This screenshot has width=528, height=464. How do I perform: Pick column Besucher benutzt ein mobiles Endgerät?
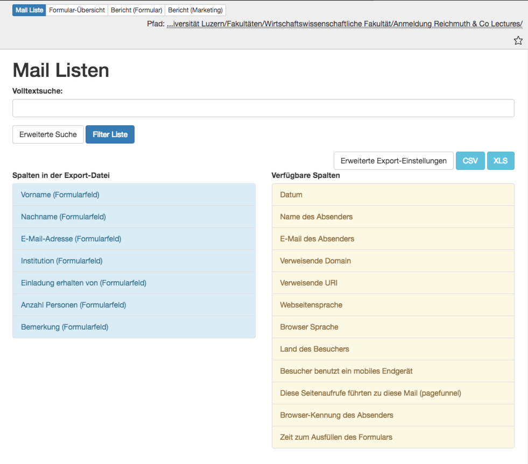pos(393,371)
